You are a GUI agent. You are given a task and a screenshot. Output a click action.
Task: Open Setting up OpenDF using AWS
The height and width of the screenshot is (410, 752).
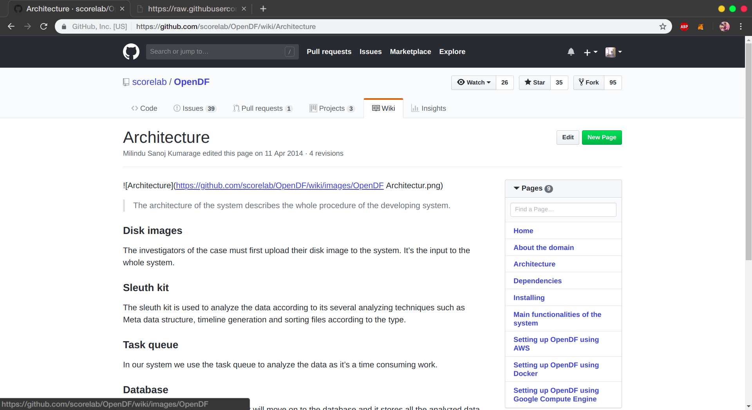[556, 344]
